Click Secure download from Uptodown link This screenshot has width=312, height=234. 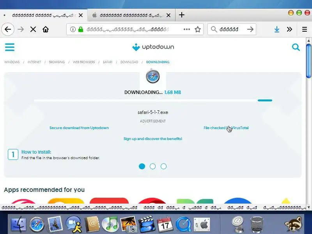coord(79,128)
